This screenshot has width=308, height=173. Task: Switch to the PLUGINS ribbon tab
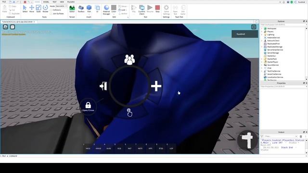tap(71, 2)
